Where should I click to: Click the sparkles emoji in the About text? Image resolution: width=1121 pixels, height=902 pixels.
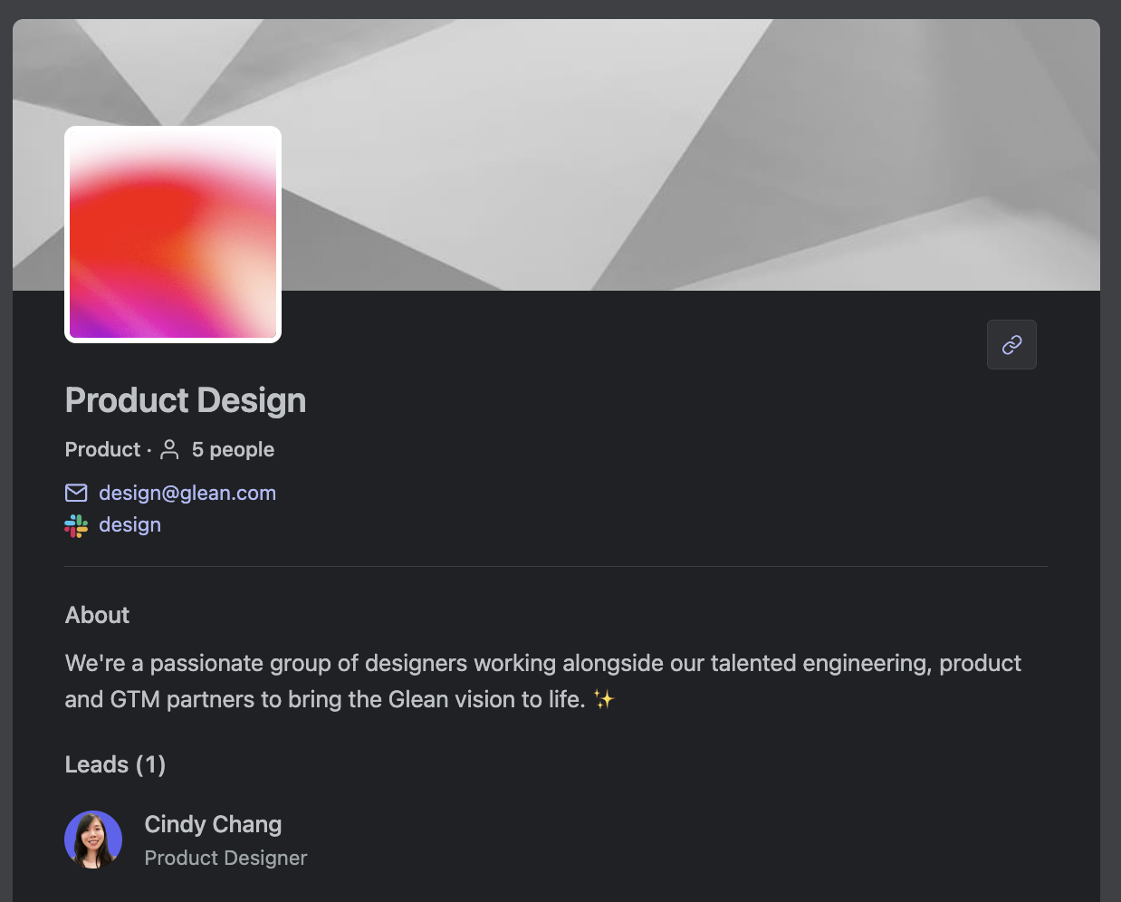click(604, 699)
